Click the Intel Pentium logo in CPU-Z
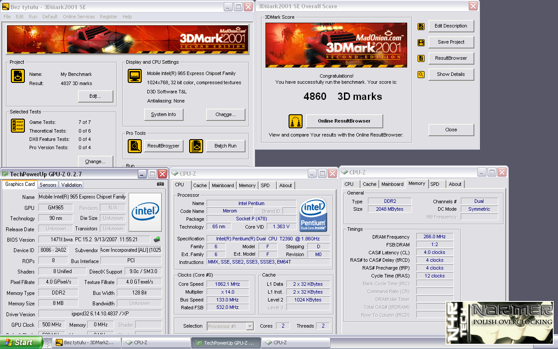The image size is (558, 349). 313,216
